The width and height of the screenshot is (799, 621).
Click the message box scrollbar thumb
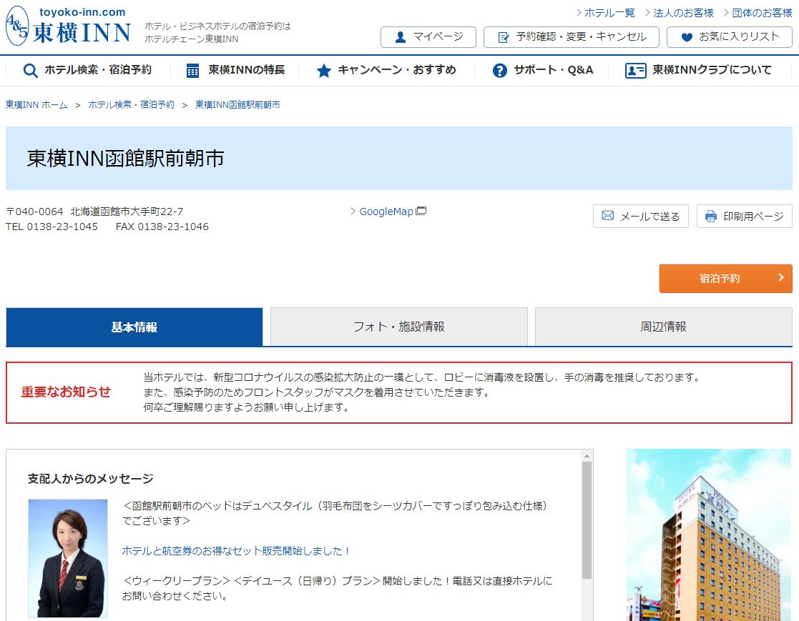tap(587, 520)
